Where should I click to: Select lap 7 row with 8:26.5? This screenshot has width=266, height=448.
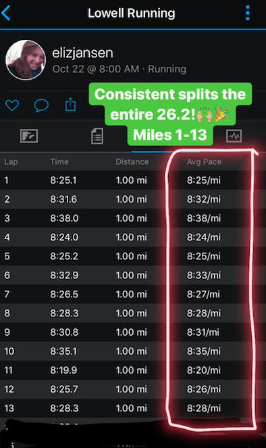pyautogui.click(x=133, y=295)
